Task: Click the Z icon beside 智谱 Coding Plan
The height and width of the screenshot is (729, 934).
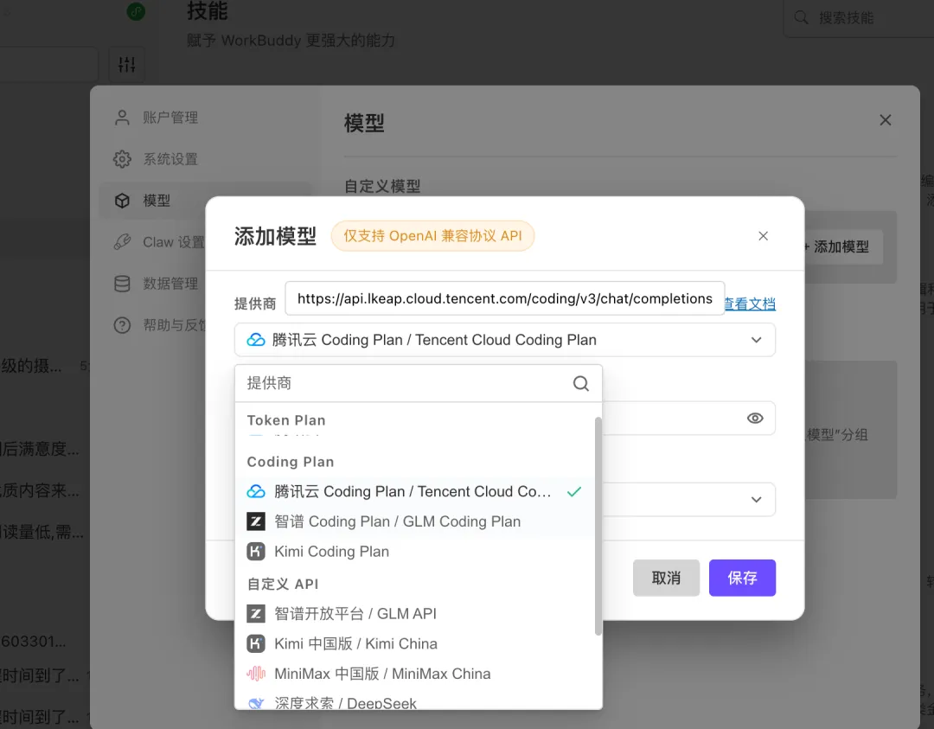Action: [x=256, y=521]
